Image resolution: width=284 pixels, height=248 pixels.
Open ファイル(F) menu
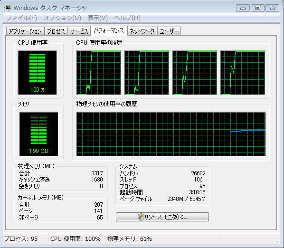pyautogui.click(x=21, y=18)
